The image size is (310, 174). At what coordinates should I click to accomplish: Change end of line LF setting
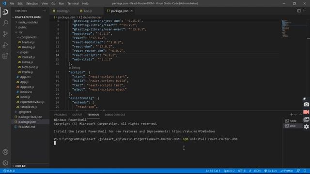[250, 171]
